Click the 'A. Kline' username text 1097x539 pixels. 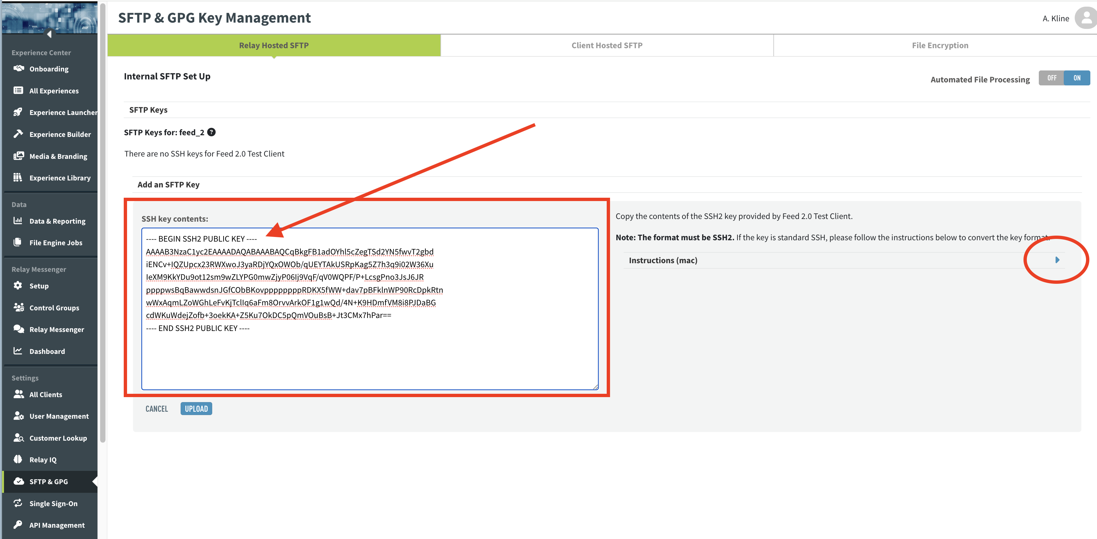click(1056, 18)
